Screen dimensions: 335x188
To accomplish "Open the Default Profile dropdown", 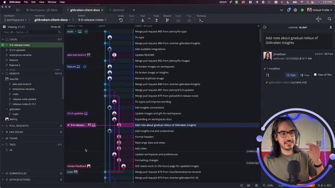I will pyautogui.click(x=320, y=10).
